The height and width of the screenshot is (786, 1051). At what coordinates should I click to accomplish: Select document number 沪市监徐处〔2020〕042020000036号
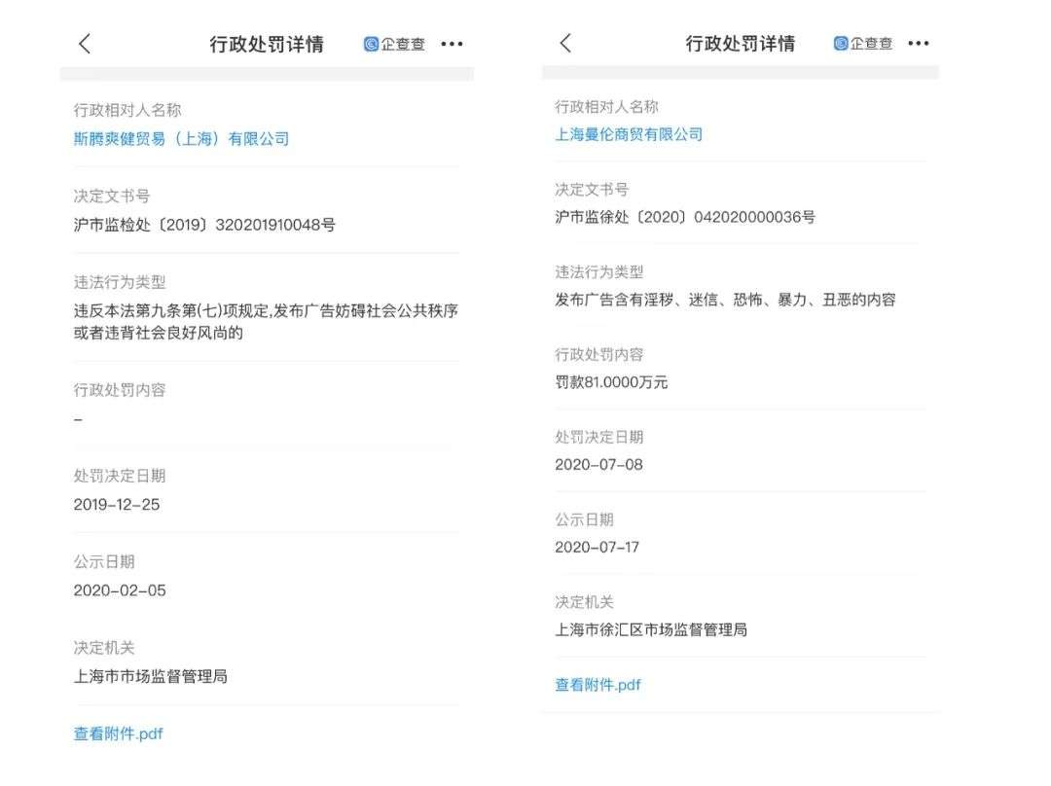[x=685, y=217]
